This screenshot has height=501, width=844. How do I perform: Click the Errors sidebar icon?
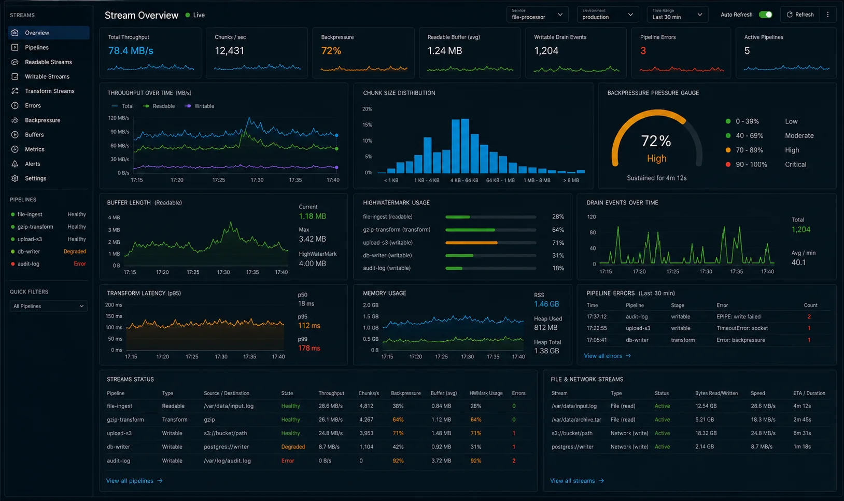[x=15, y=105]
